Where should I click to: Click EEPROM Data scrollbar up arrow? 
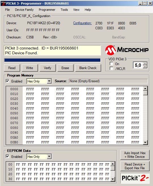[113, 164]
